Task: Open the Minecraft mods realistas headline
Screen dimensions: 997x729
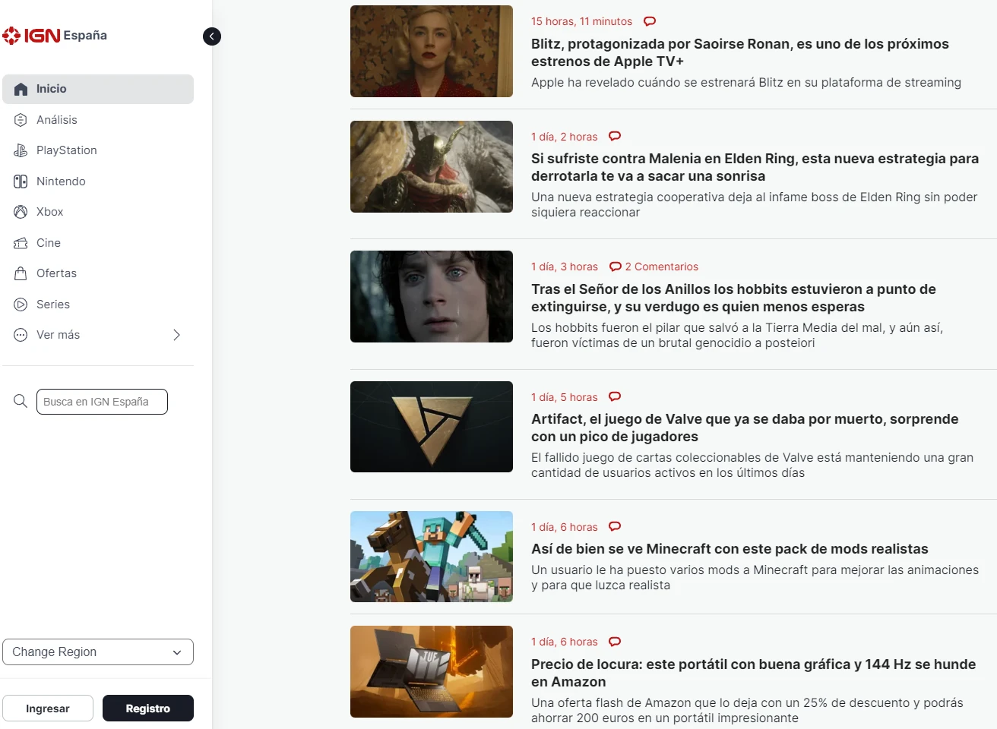Action: (730, 549)
